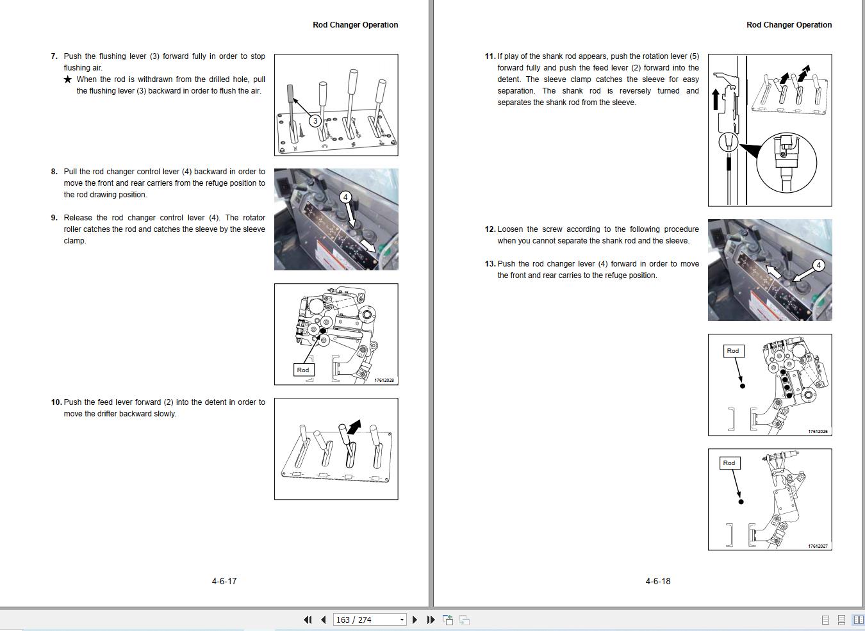Click the rod diagram 17612027
The width and height of the screenshot is (865, 631).
point(770,499)
